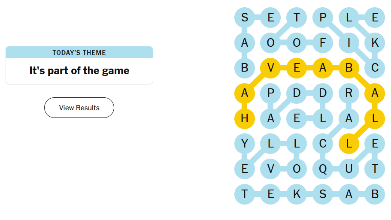Click the "It's part of the game" theme card
Image resolution: width=391 pixels, height=220 pixels.
(x=79, y=70)
